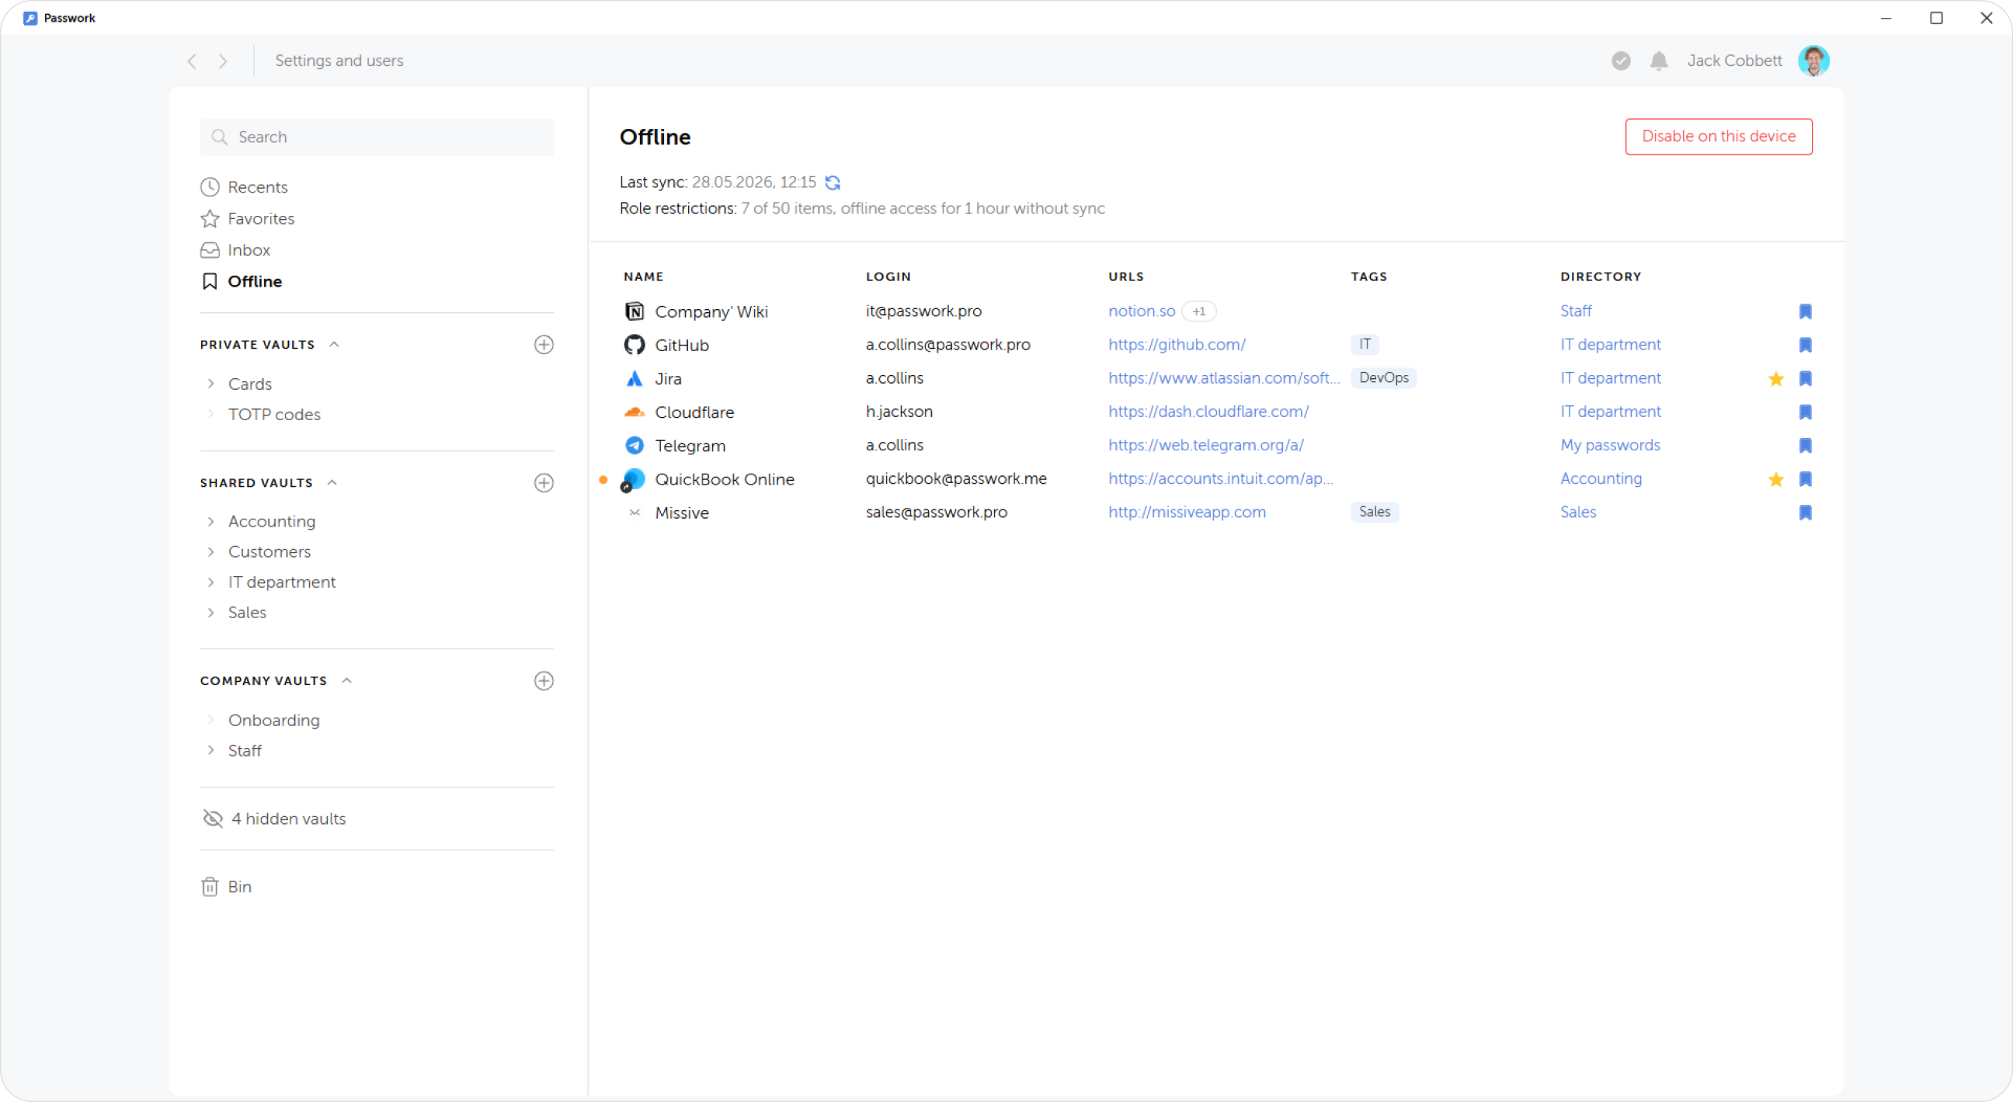
Task: Click the GitHub logo icon
Action: click(x=634, y=346)
